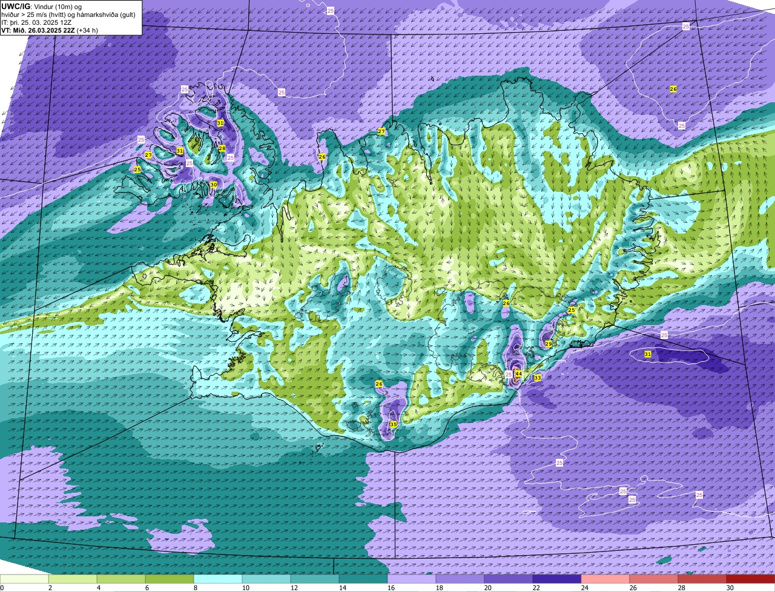The image size is (775, 592).
Task: Click the 16–18 m/s light lavender legend swatch
Action: (412, 579)
